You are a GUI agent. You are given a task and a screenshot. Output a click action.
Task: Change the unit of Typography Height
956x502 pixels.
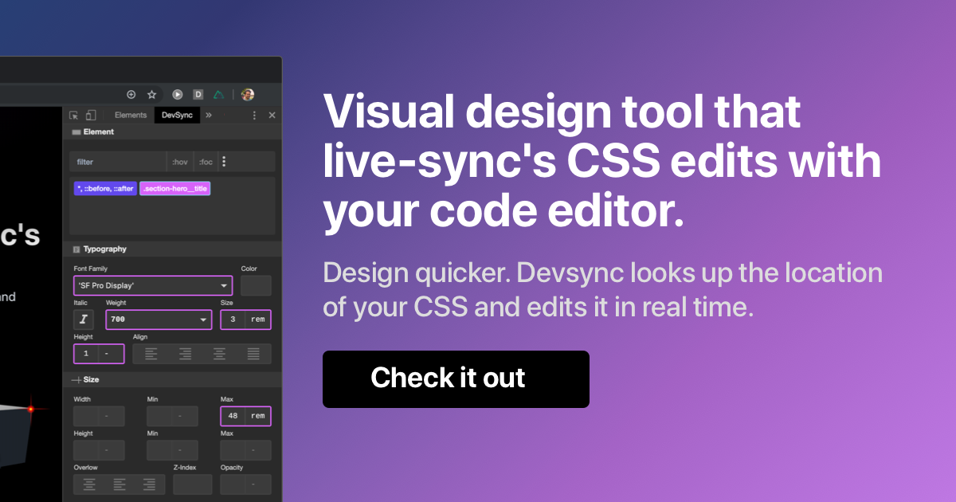pos(112,353)
